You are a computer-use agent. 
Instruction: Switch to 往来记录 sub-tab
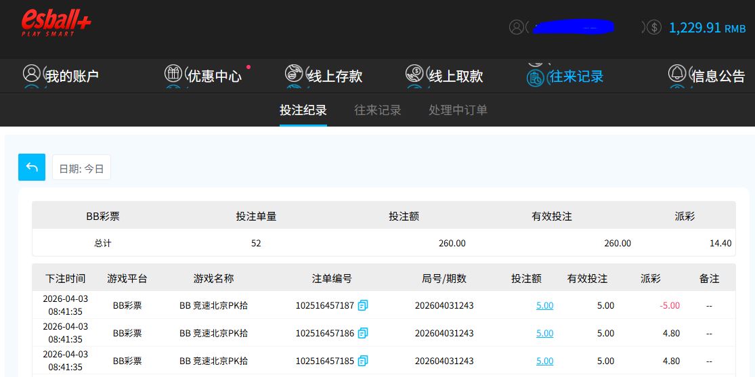coord(378,110)
